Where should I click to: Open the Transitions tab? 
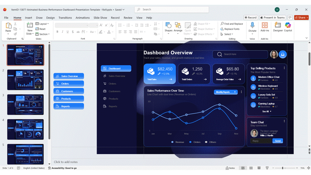[65, 17]
